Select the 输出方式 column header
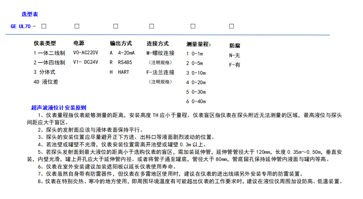363x199 pixels. point(121,43)
